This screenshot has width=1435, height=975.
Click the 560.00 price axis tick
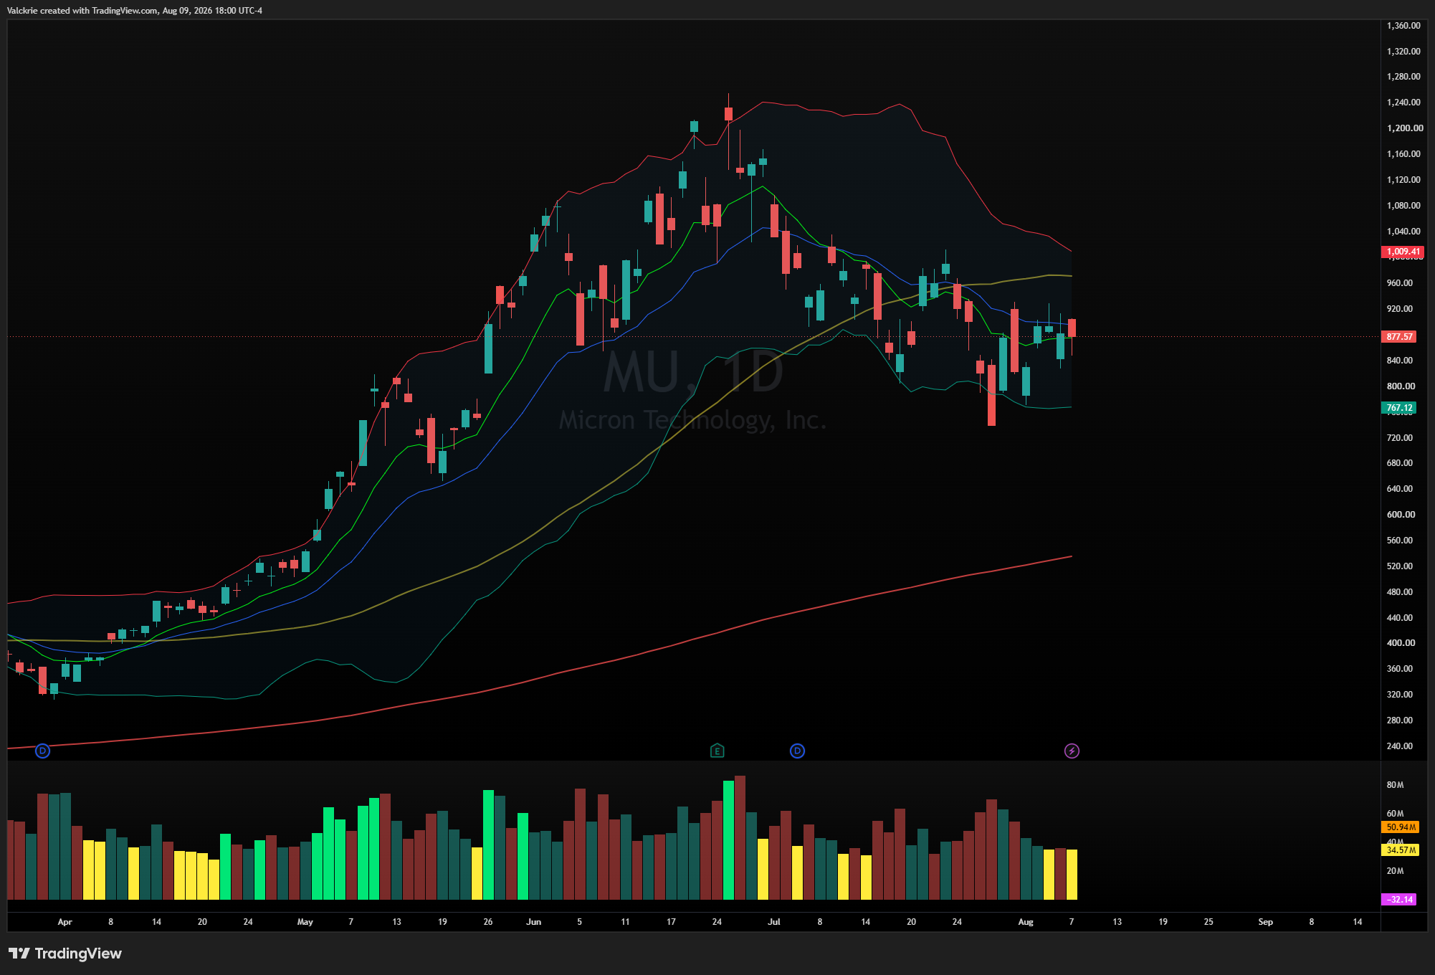click(1400, 541)
